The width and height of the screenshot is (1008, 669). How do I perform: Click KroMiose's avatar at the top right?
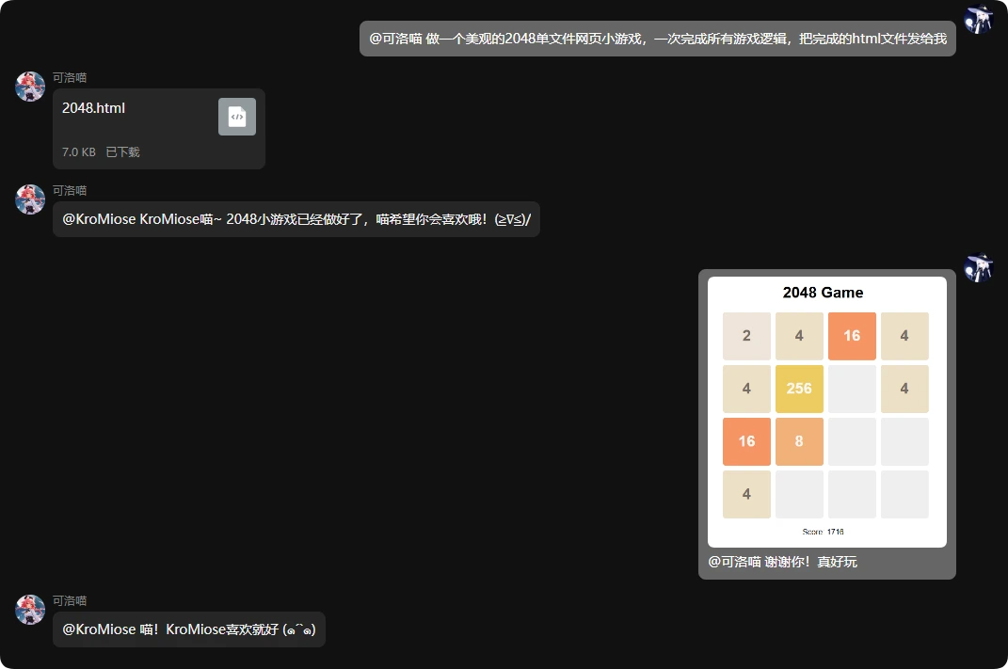click(x=979, y=18)
